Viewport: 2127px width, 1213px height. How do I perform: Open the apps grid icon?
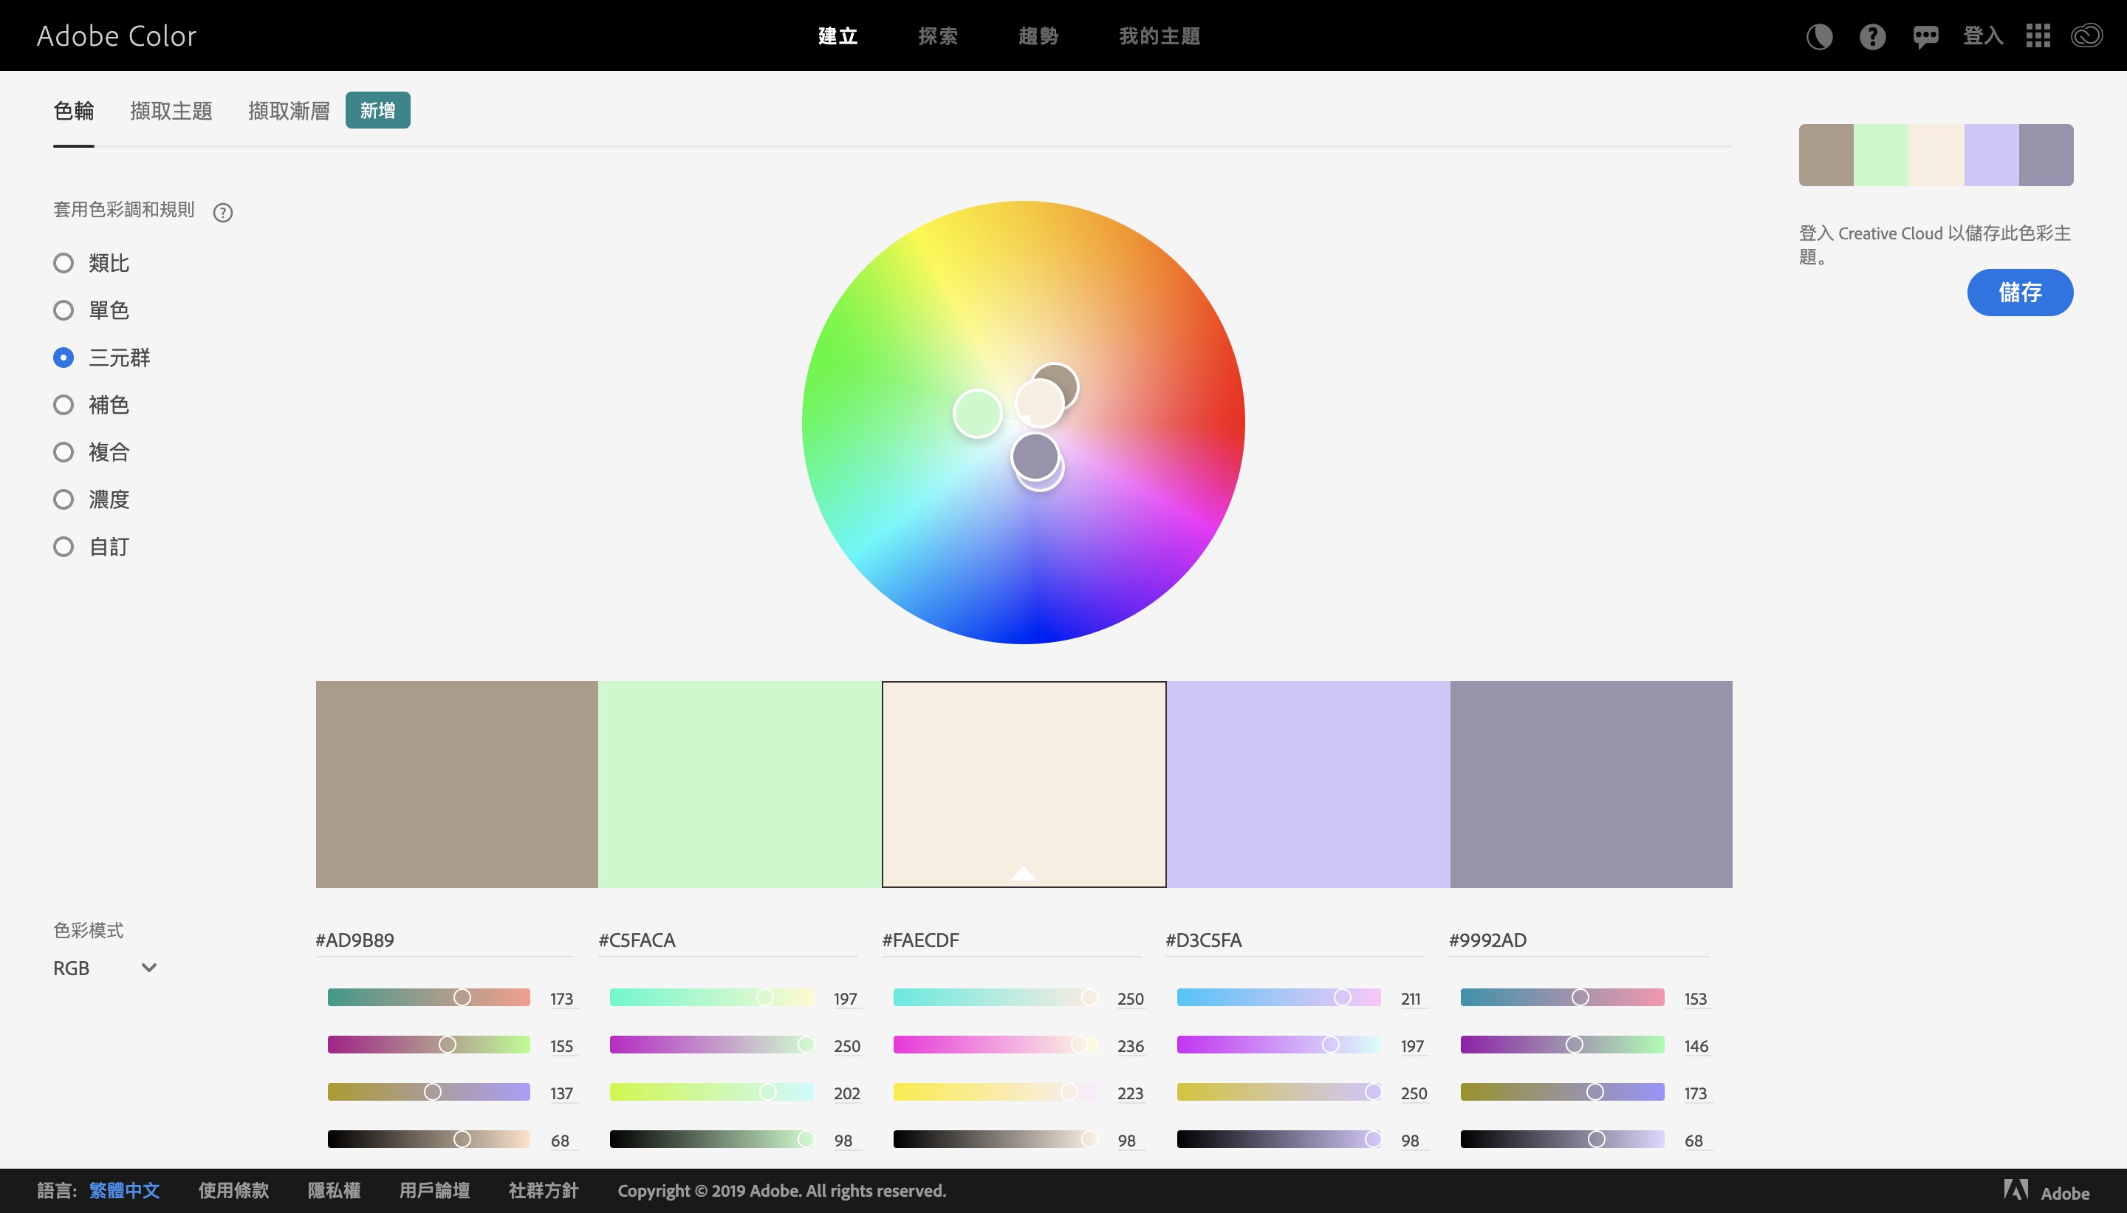pyautogui.click(x=2038, y=35)
